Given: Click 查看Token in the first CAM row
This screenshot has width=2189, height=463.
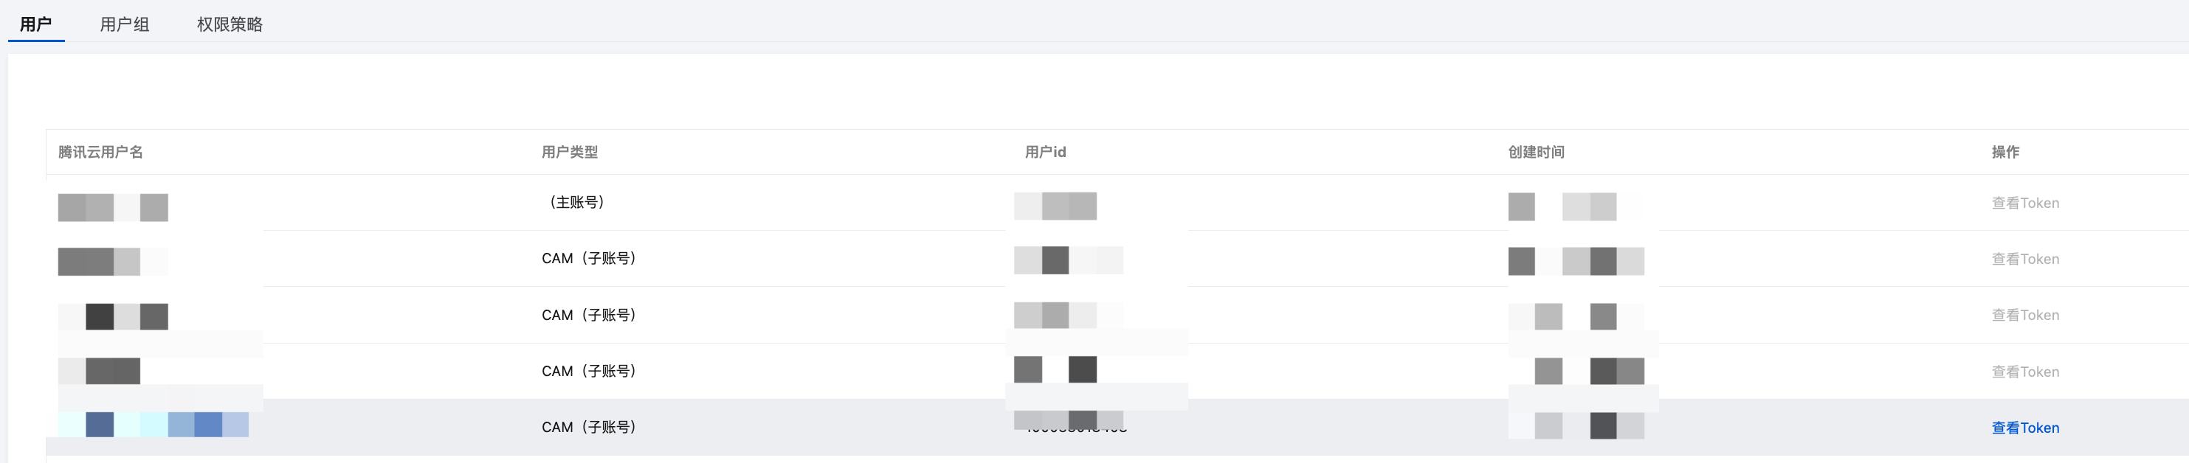Looking at the screenshot, I should pos(2024,259).
